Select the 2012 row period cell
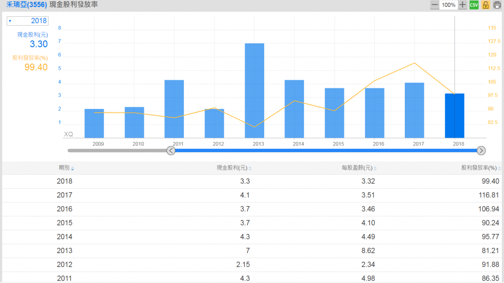Screen dimensions: 504x283 coord(64,264)
